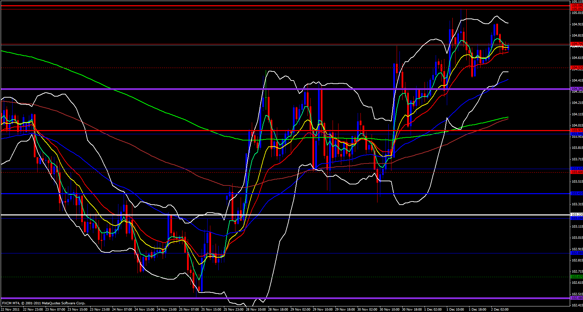Click the 1 Dec 10:00 time label
The width and height of the screenshot is (583, 312).
[x=455, y=310]
